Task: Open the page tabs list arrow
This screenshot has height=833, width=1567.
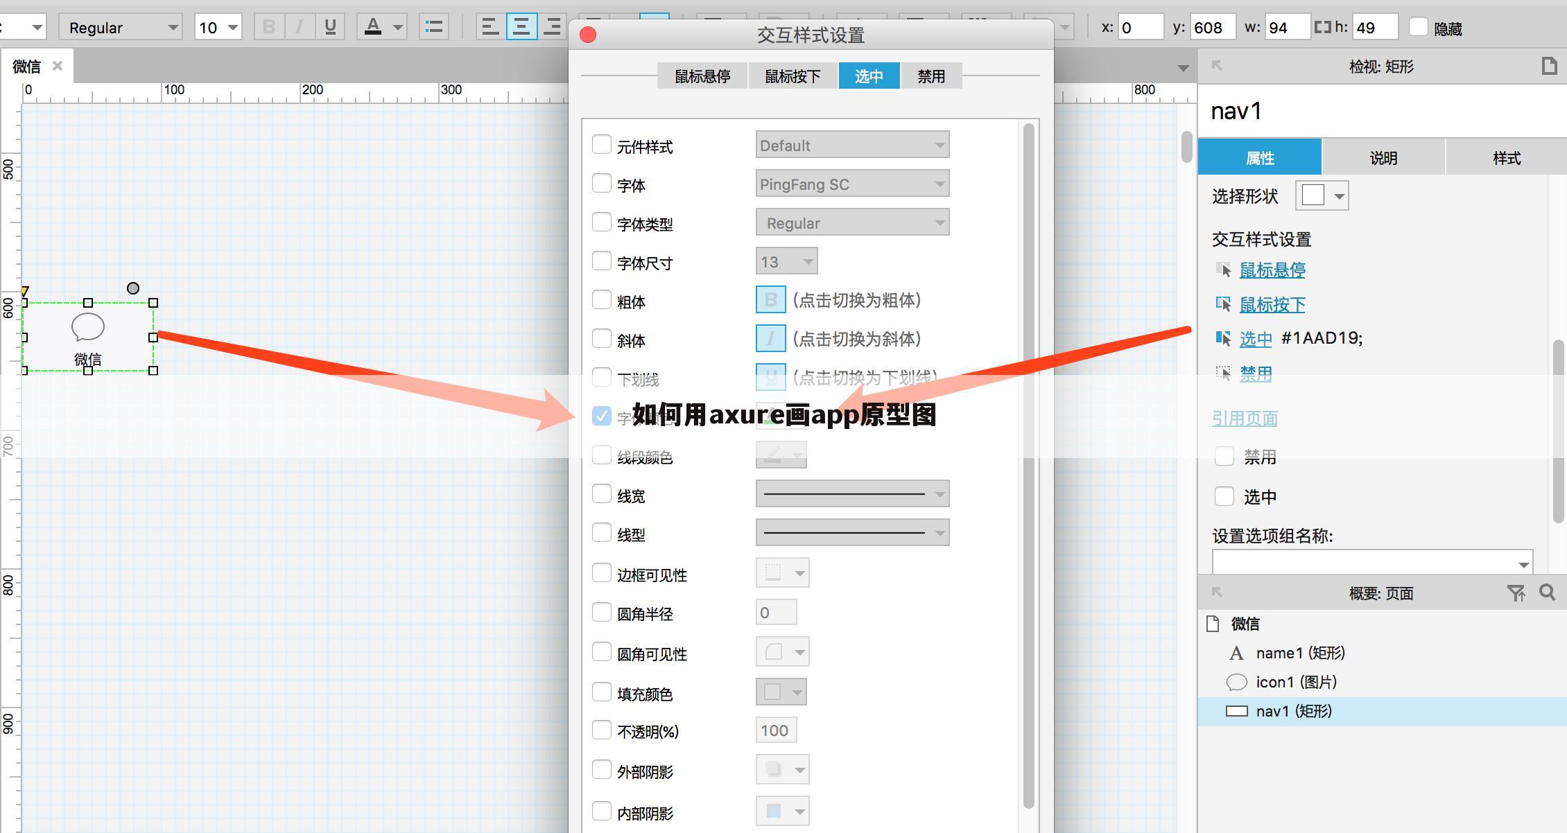Action: coord(1184,68)
